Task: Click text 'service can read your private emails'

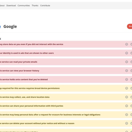Action: 19,62
